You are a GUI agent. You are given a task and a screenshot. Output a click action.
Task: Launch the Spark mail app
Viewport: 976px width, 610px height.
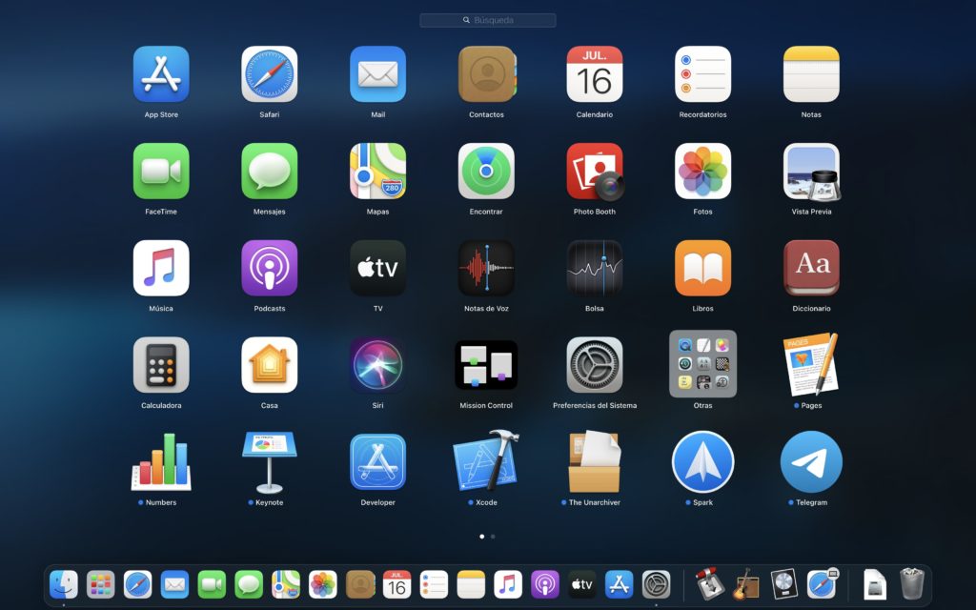pyautogui.click(x=702, y=462)
